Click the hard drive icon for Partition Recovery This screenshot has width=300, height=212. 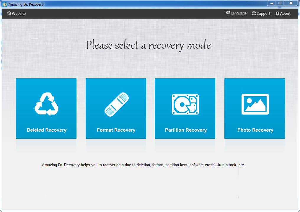(185, 104)
